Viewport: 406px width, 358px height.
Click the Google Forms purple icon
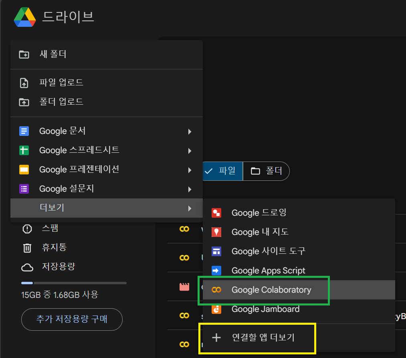(24, 189)
